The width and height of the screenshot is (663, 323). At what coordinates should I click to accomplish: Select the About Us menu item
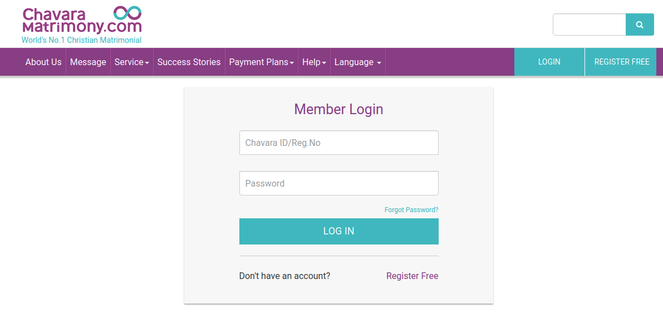[43, 62]
